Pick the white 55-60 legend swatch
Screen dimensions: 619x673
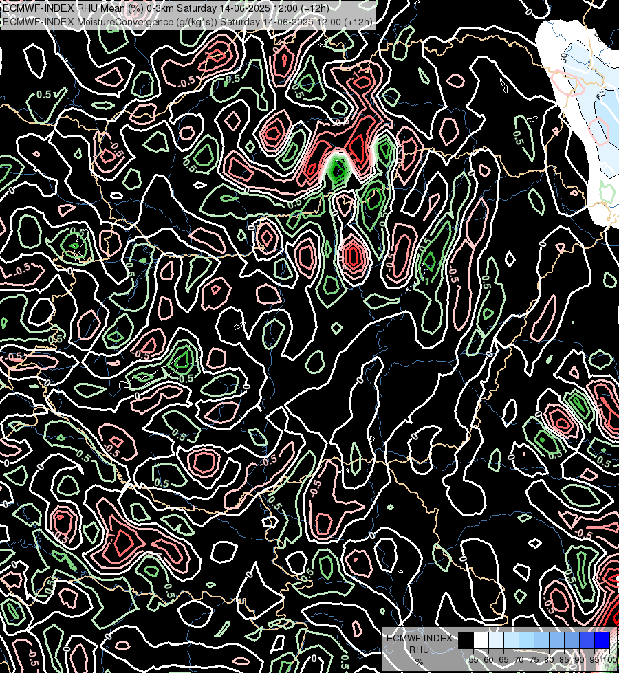pos(481,640)
